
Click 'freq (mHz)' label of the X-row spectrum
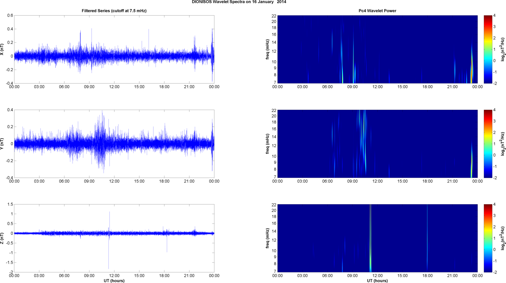click(x=267, y=49)
